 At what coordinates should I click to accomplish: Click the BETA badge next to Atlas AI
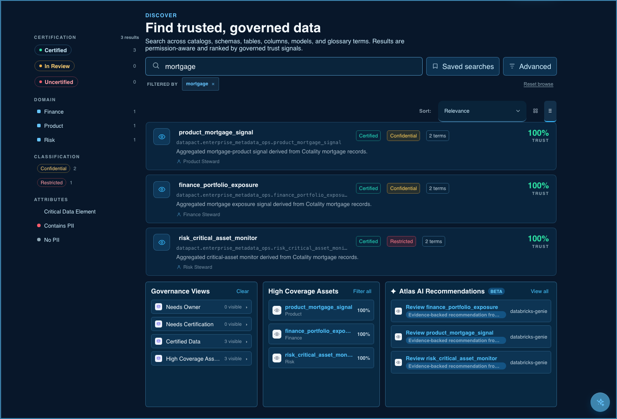coord(496,291)
